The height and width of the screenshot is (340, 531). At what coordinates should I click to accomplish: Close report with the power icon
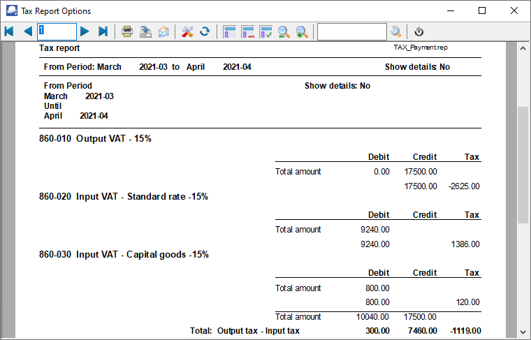coord(419,31)
